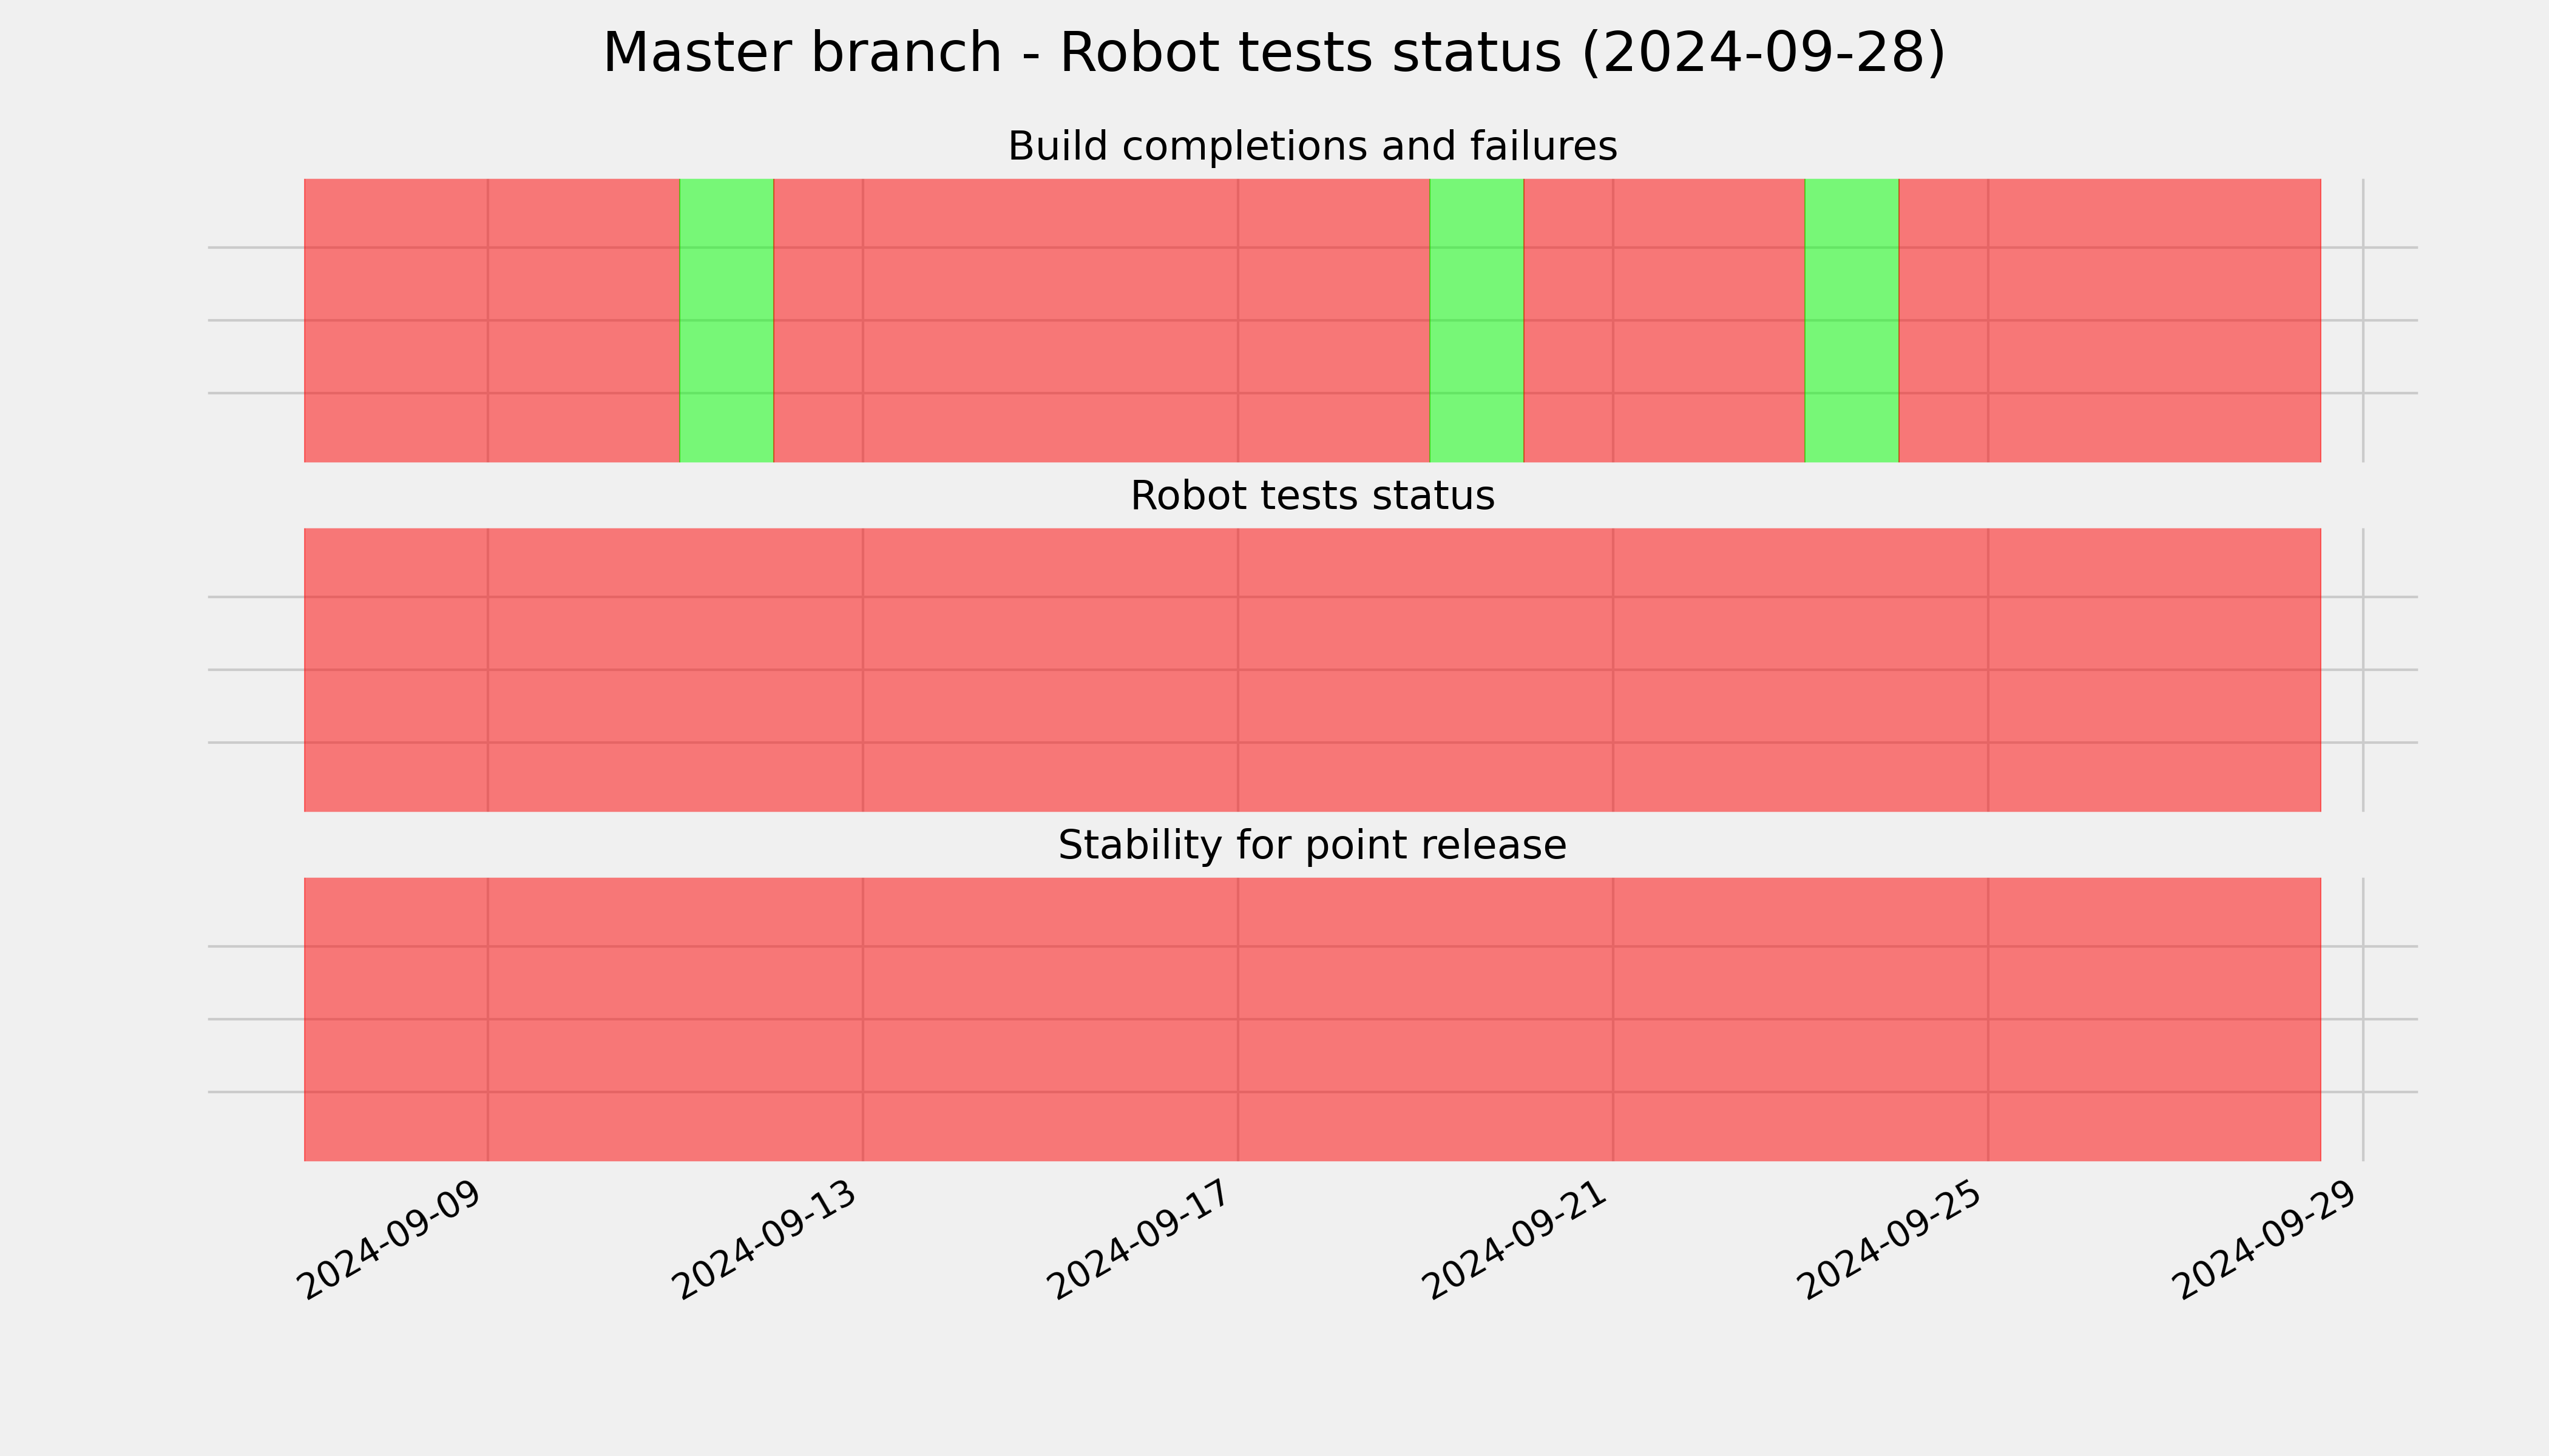Select the third green band in the builds chart
Screen dimensions: 2549x1456
tap(1852, 320)
